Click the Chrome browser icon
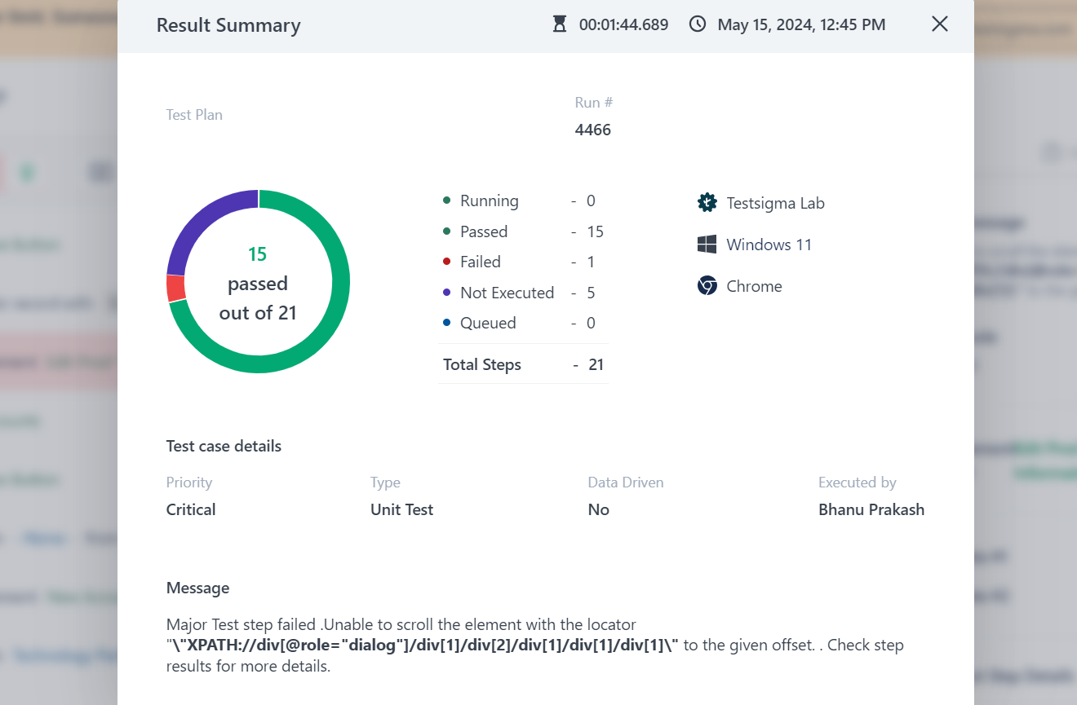The height and width of the screenshot is (705, 1077). 707,285
